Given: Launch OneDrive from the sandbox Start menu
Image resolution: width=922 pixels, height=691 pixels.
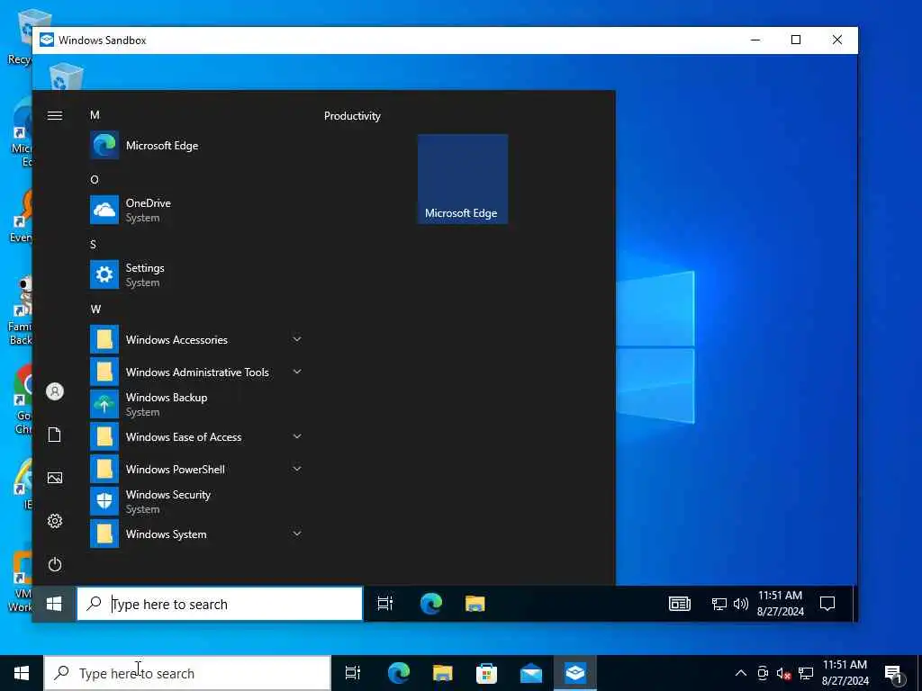Looking at the screenshot, I should point(195,210).
